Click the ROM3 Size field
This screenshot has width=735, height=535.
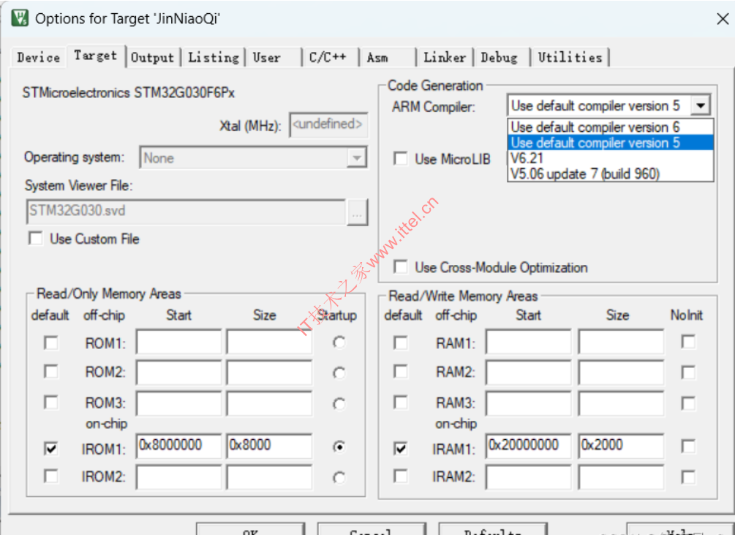point(269,403)
